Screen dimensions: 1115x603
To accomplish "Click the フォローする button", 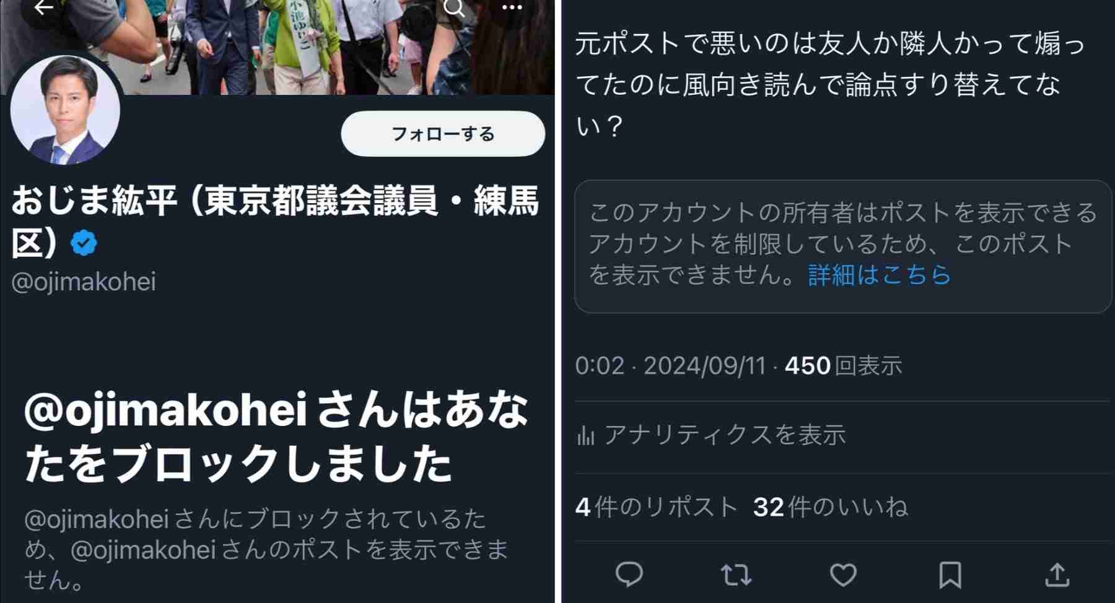I will (x=443, y=134).
